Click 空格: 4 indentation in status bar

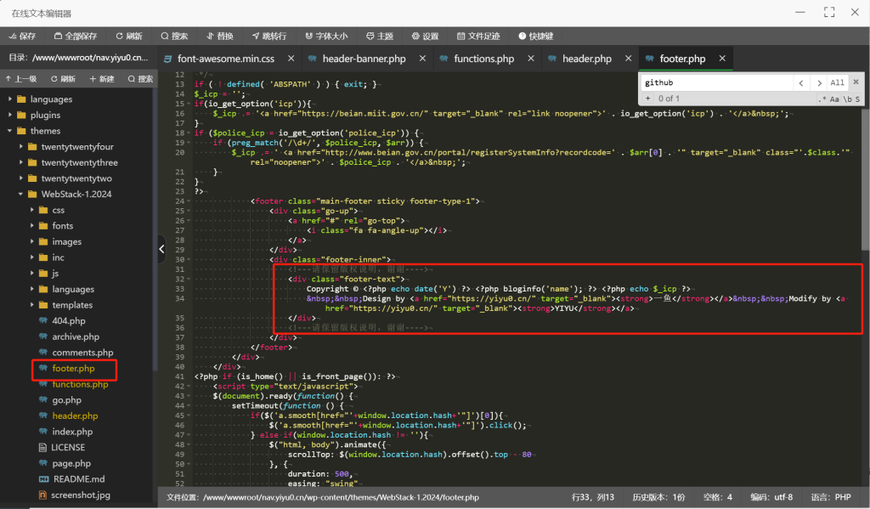(718, 497)
